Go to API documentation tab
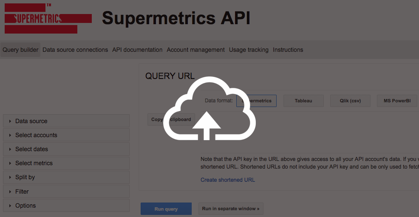Viewport: 419px width, 217px height. 137,50
